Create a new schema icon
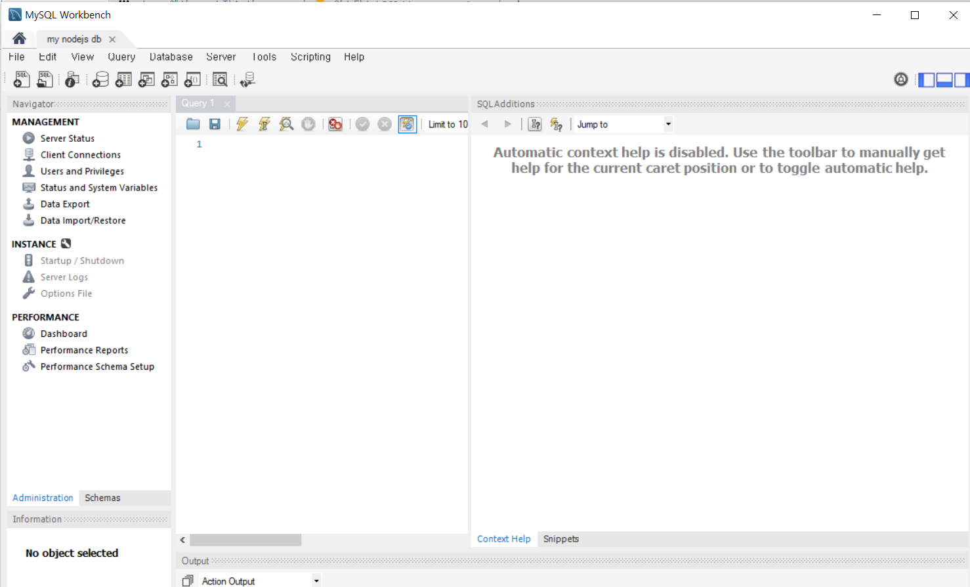Screen dimensions: 970x587 point(100,79)
